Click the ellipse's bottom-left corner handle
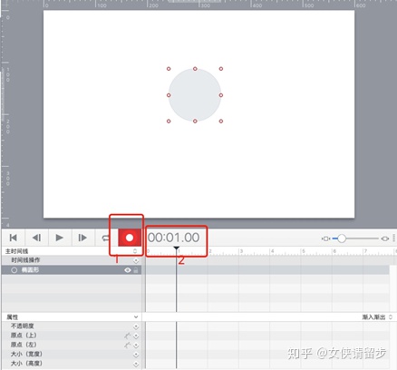397x370 pixels. [169, 122]
